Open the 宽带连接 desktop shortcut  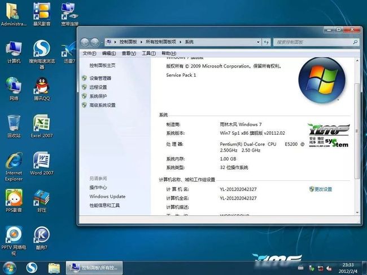(x=69, y=14)
